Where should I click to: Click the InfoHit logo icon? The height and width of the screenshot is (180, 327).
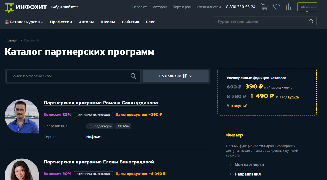tap(9, 7)
